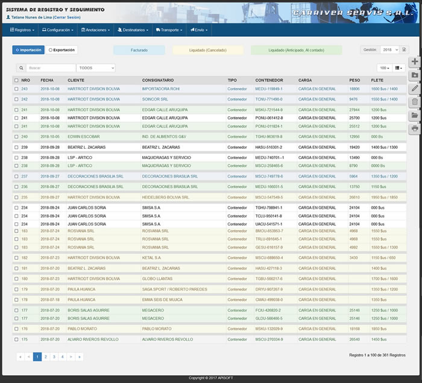Click client cell EDWIN ESCOBAR
422x383 pixels.
(84, 137)
